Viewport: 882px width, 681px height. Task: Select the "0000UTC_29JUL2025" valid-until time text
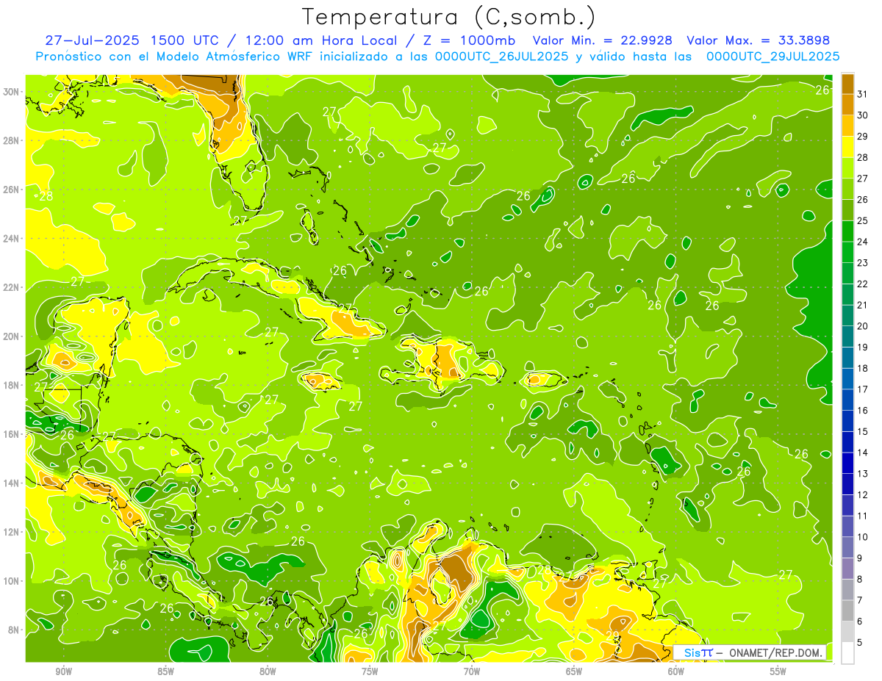[772, 57]
